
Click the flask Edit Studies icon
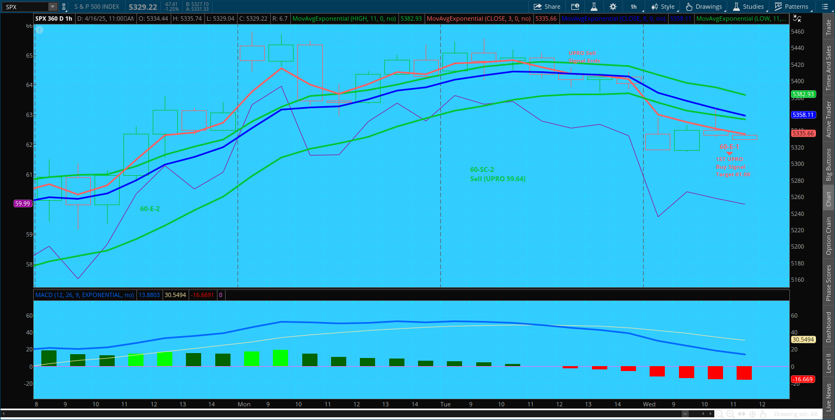594,7
